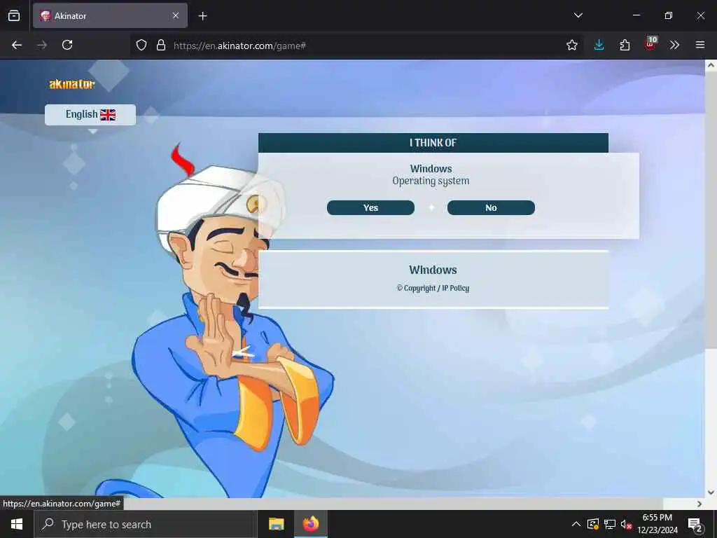Open the Copyright / IP Policy link
The height and width of the screenshot is (538, 717).
click(x=433, y=288)
